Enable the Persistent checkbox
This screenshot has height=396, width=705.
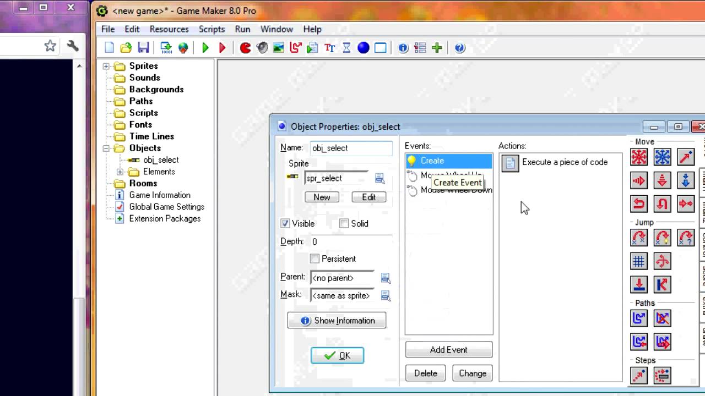click(314, 258)
